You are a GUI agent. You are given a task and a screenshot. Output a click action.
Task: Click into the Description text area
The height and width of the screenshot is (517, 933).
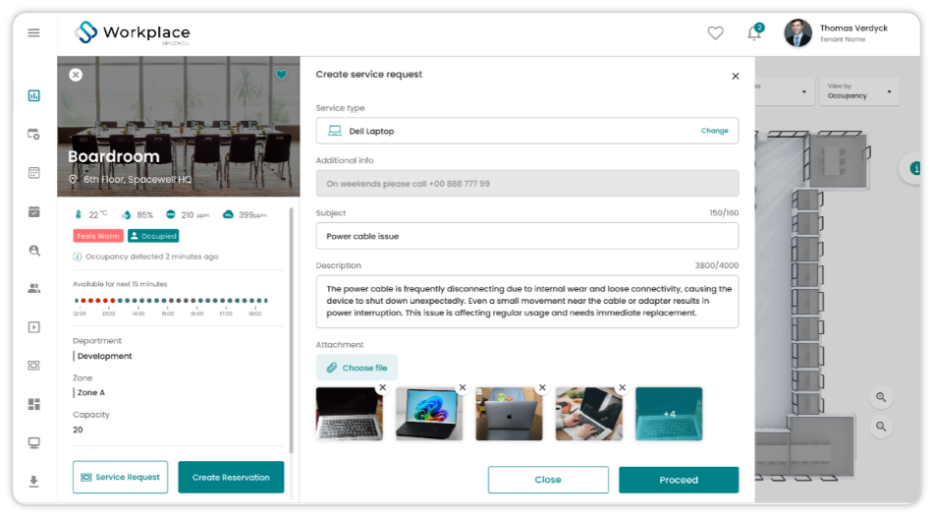click(x=527, y=302)
